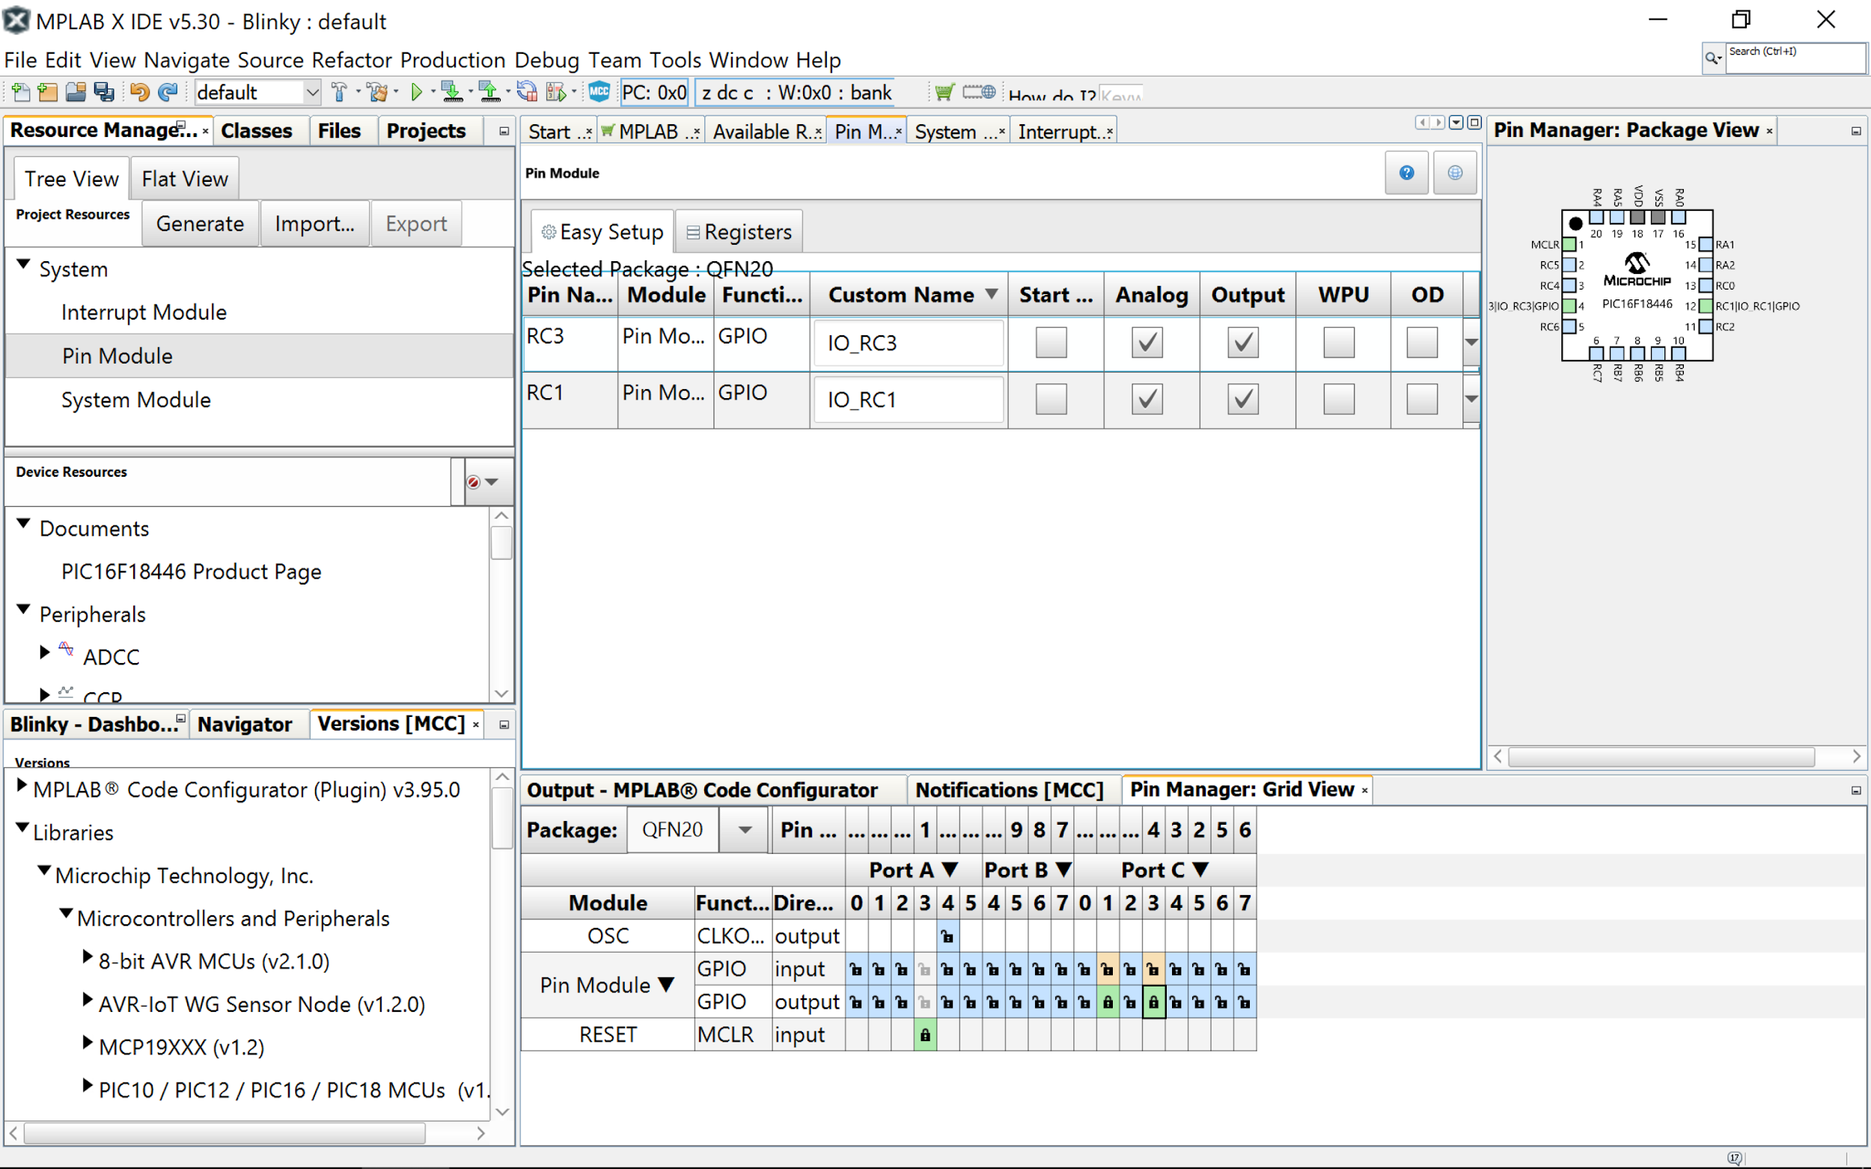Click the New File toolbar icon

point(21,93)
